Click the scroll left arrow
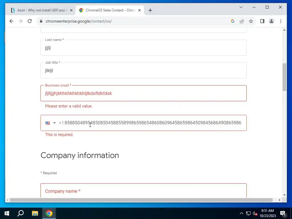This screenshot has width=292, height=219. coord(7,200)
